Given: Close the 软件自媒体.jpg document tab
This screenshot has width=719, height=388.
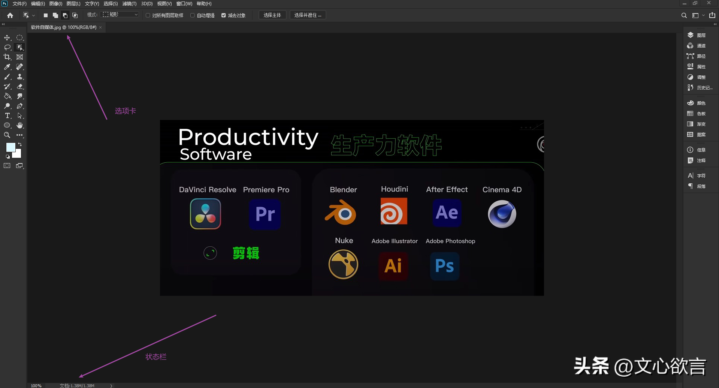Looking at the screenshot, I should pyautogui.click(x=100, y=27).
